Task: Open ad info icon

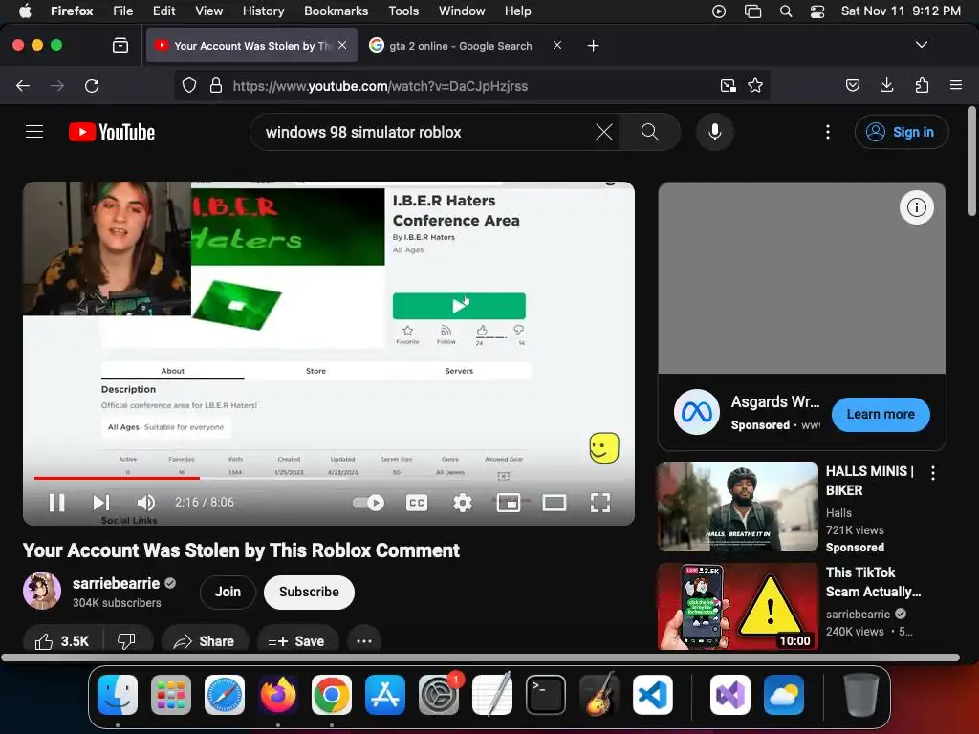Action: tap(917, 207)
